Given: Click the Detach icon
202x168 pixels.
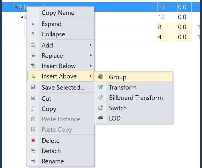Looking at the screenshot, I should pyautogui.click(x=33, y=151).
